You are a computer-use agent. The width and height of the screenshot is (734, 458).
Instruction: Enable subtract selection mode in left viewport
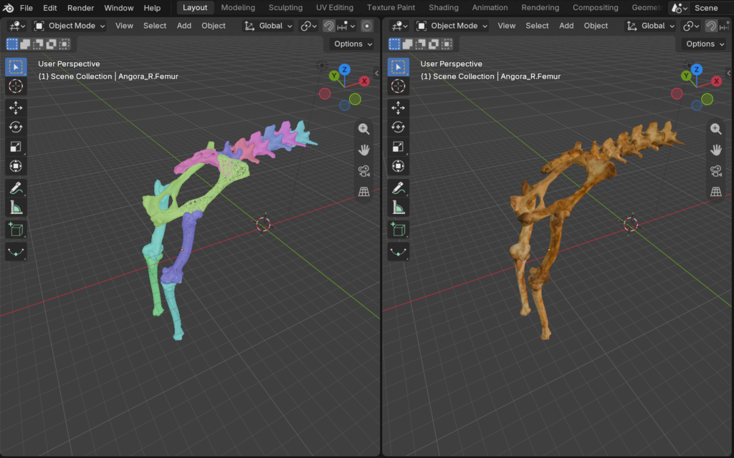click(39, 44)
